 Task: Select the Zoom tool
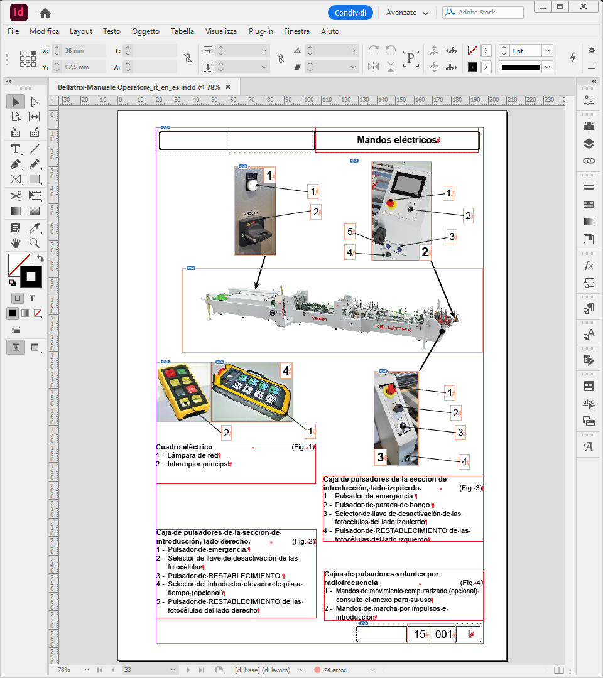(x=35, y=243)
